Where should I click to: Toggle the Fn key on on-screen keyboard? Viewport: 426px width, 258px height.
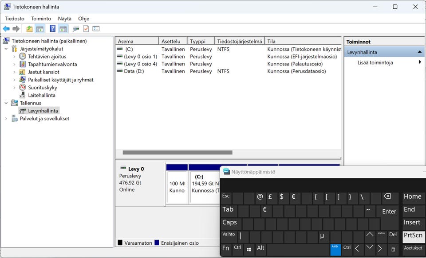pos(226,248)
